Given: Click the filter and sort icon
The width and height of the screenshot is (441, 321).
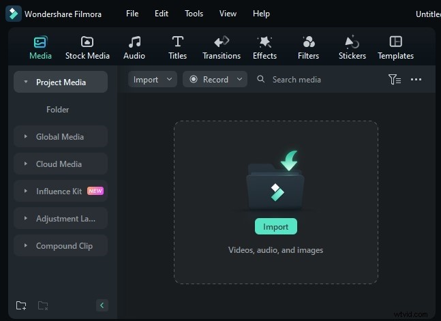Looking at the screenshot, I should [395, 80].
